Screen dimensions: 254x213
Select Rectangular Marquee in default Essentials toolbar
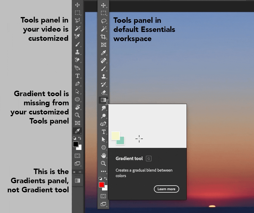click(103, 13)
